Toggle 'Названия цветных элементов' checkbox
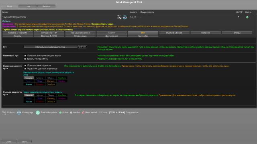Image resolution: width=257 pixels, height=144 pixels. (25, 69)
